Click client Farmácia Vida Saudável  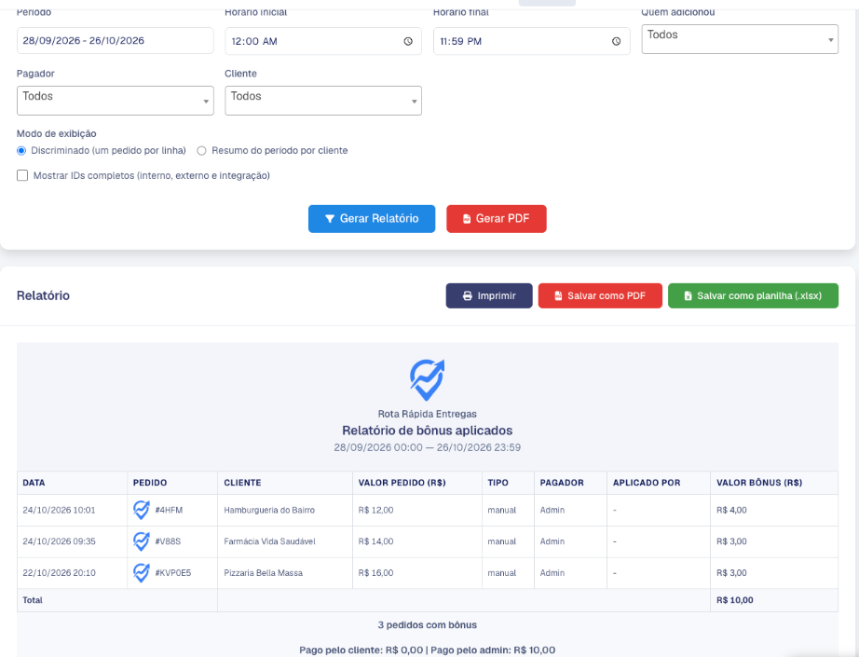click(x=269, y=541)
